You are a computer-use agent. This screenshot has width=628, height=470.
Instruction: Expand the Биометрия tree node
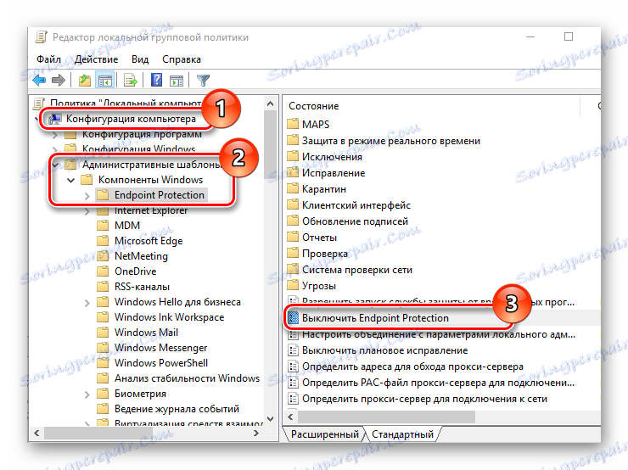click(x=87, y=394)
